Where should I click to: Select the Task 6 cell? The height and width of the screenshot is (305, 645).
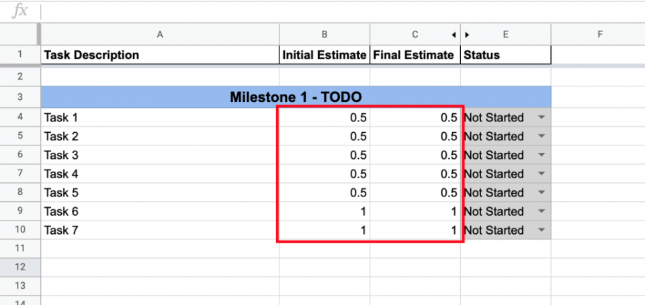pyautogui.click(x=160, y=212)
